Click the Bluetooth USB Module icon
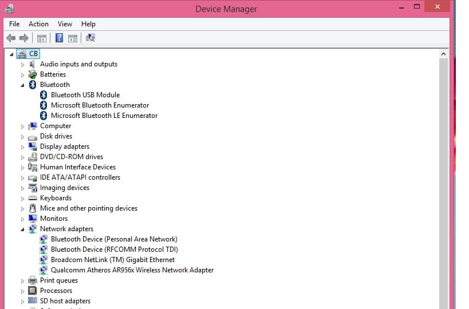This screenshot has width=469, height=309. click(x=44, y=95)
